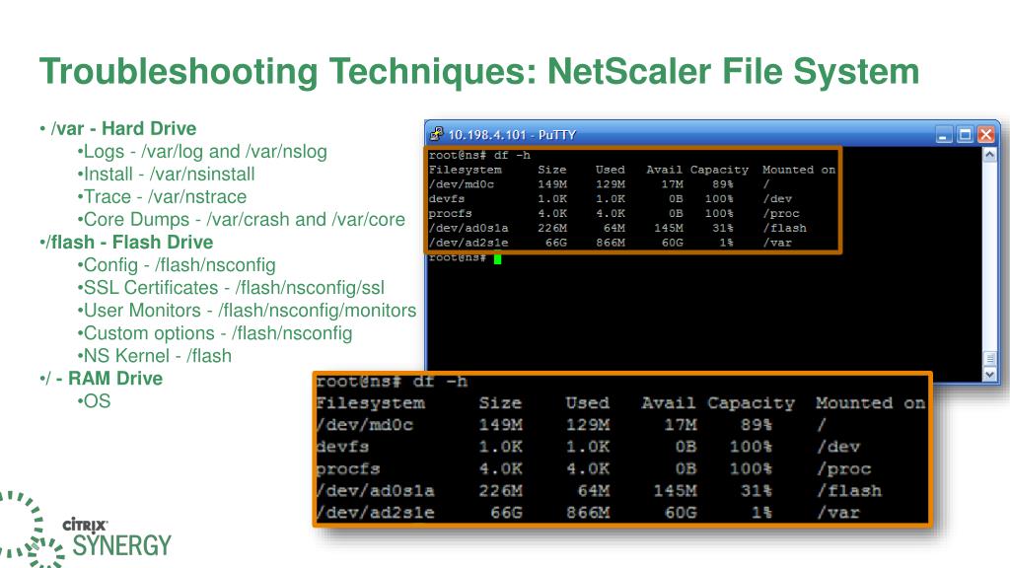Click 'Mounted on' header in PuTTY window
Viewport: 1010px width, 568px height.
[799, 170]
